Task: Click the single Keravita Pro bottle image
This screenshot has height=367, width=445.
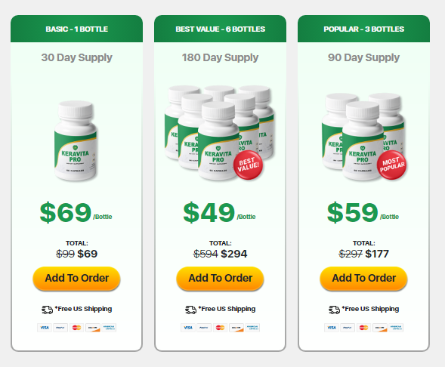Action: coord(76,140)
